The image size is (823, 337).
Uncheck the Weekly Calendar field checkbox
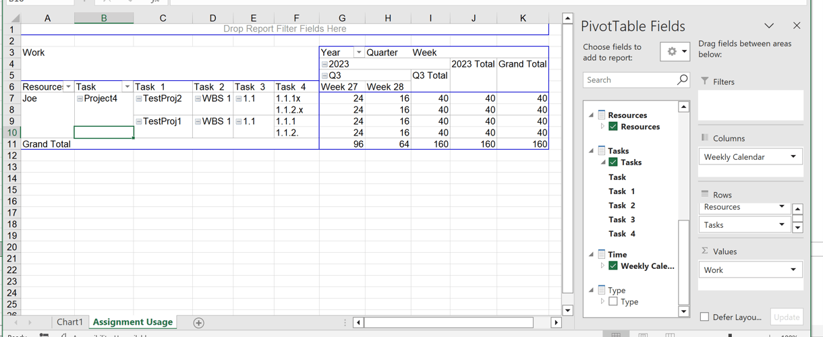tap(613, 266)
